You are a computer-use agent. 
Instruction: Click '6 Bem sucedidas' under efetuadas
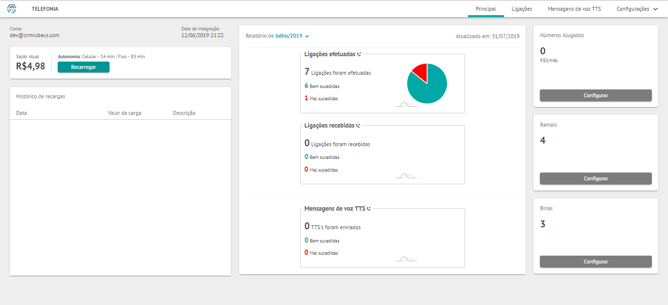point(322,86)
